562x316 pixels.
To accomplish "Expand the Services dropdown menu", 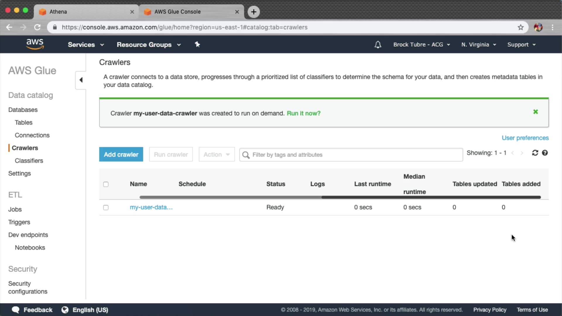I will click(86, 45).
